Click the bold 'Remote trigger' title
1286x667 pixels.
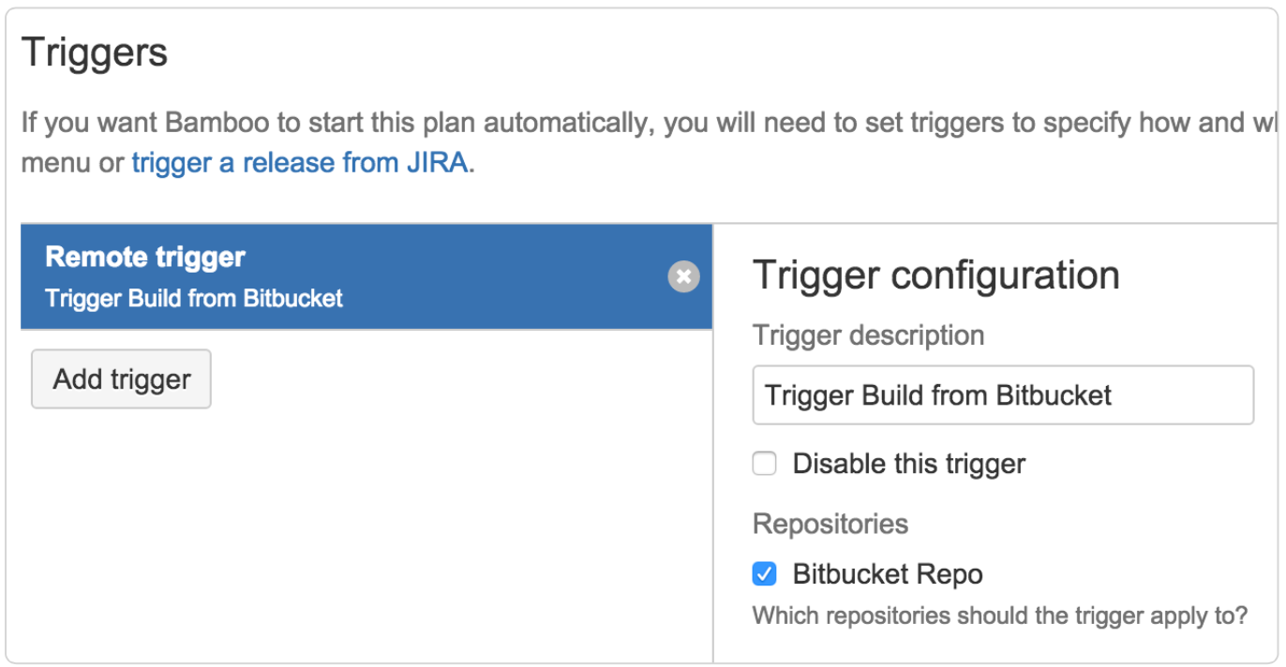[145, 257]
